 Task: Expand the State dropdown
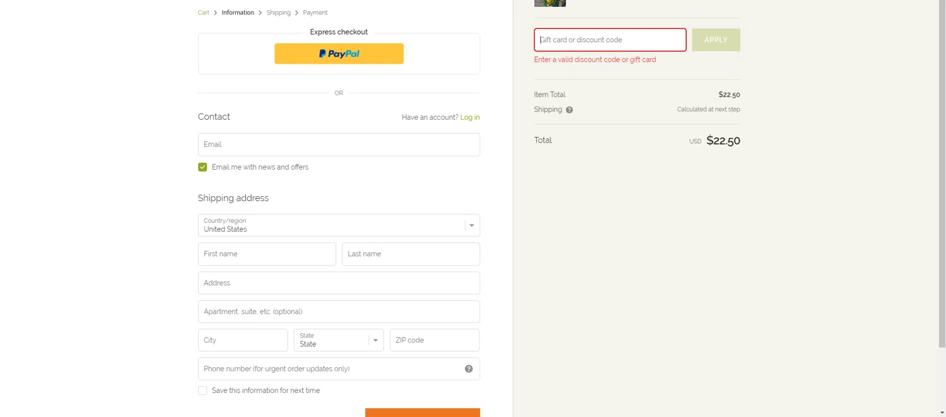pyautogui.click(x=339, y=340)
